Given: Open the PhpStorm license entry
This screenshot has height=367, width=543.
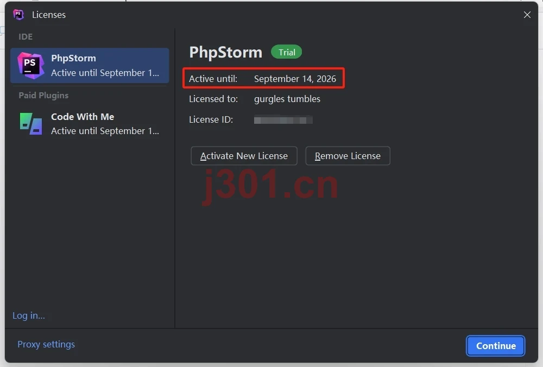Looking at the screenshot, I should click(90, 66).
